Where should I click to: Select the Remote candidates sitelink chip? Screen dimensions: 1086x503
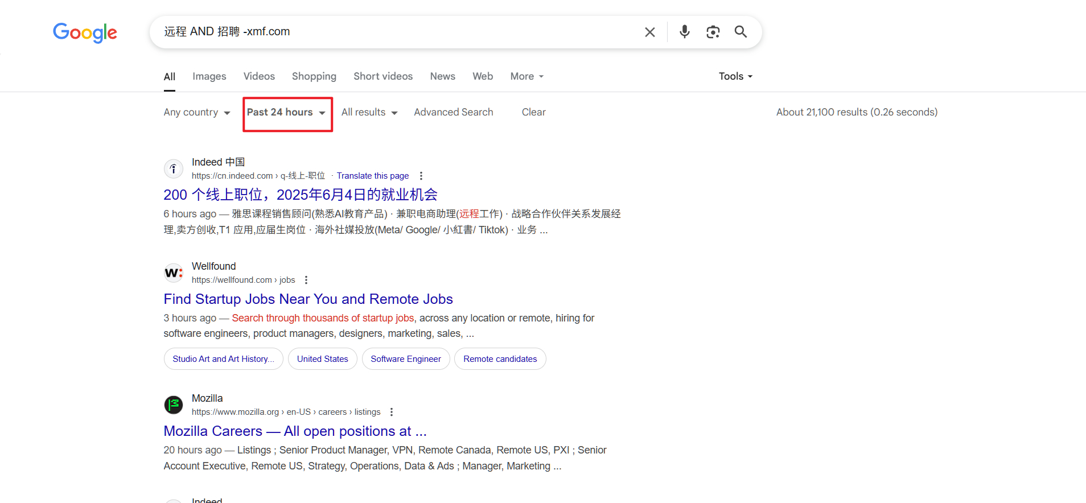click(500, 359)
